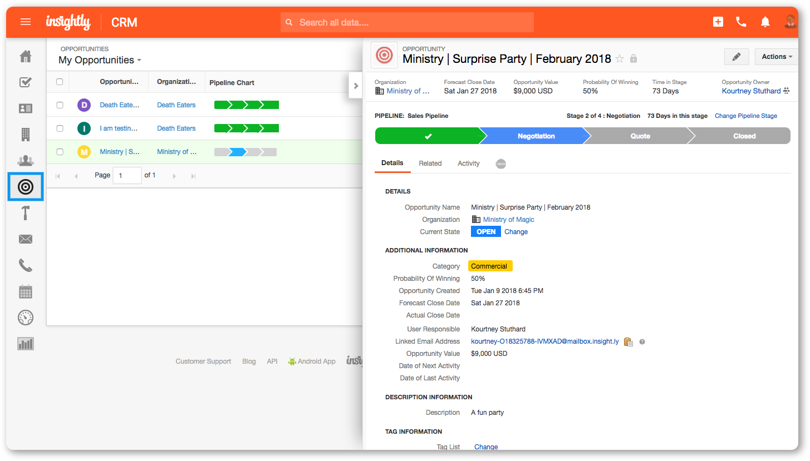
Task: Select the Negotiation pipeline stage
Action: pyautogui.click(x=536, y=136)
